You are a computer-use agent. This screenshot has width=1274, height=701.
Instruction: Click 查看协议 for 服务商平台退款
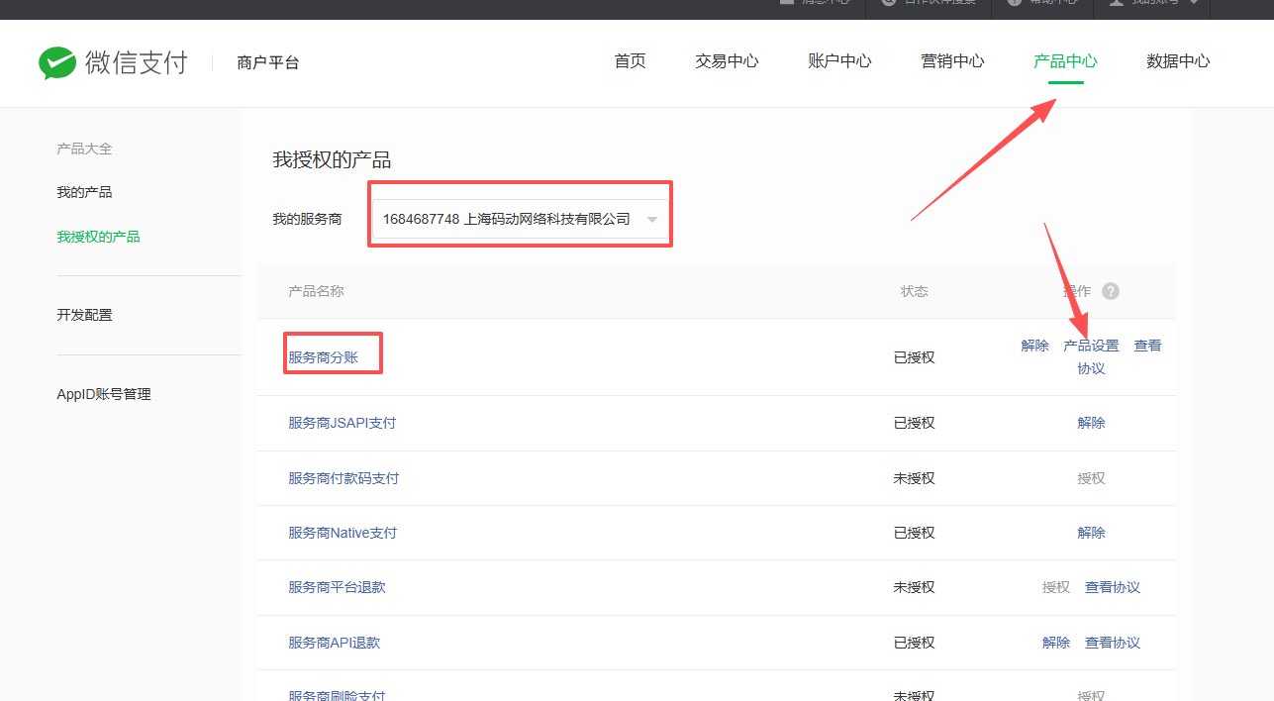click(1113, 587)
